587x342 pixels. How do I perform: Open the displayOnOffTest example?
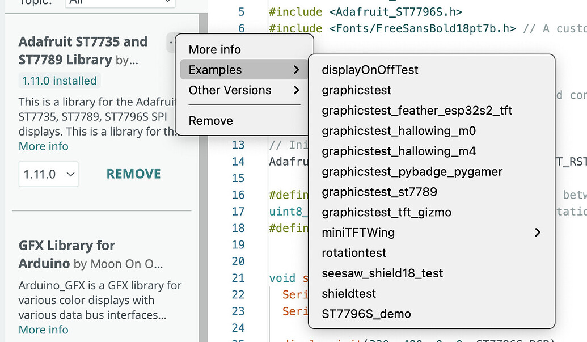tap(370, 70)
